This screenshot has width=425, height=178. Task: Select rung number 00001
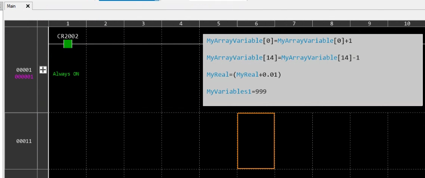click(24, 70)
